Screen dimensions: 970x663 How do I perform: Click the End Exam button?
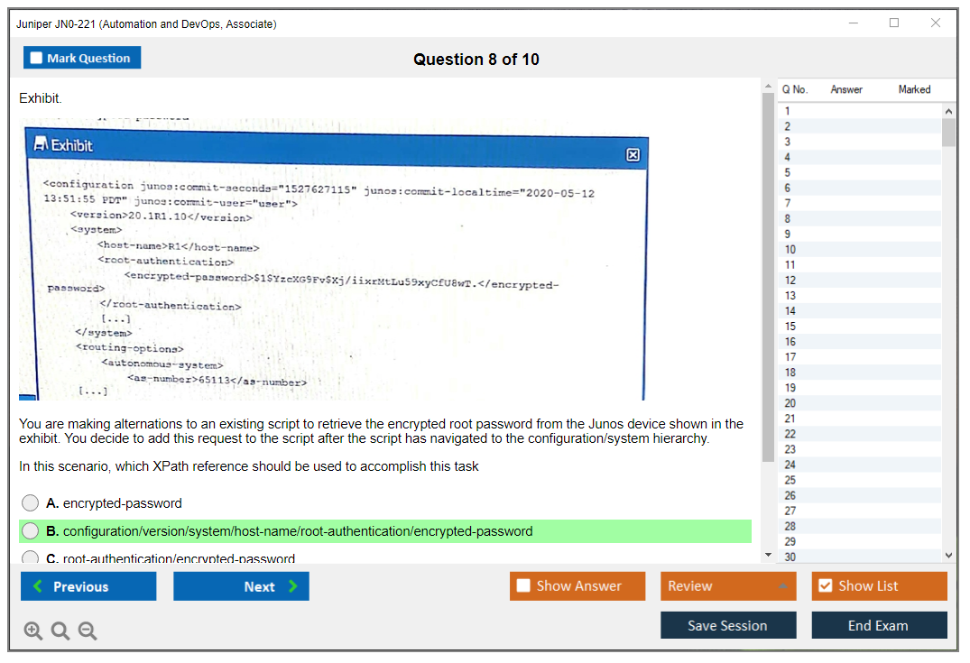tap(879, 625)
